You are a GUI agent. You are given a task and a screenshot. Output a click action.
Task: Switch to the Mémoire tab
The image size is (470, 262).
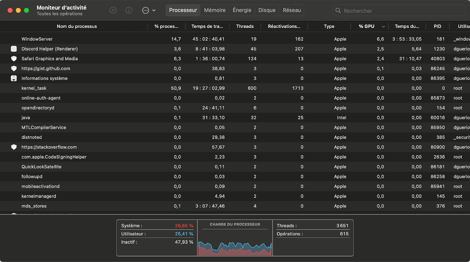(x=215, y=10)
